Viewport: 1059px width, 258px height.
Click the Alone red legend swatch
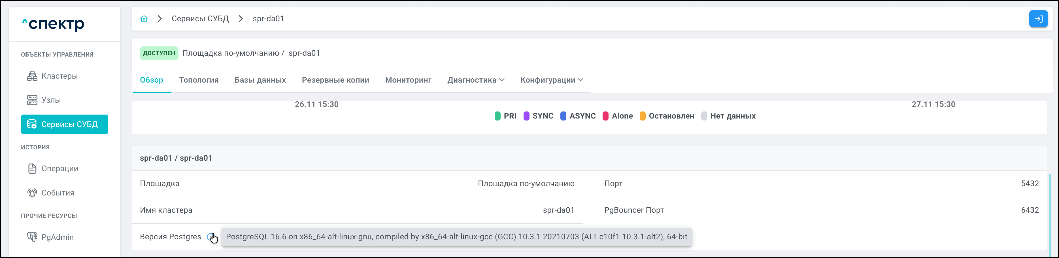click(605, 116)
